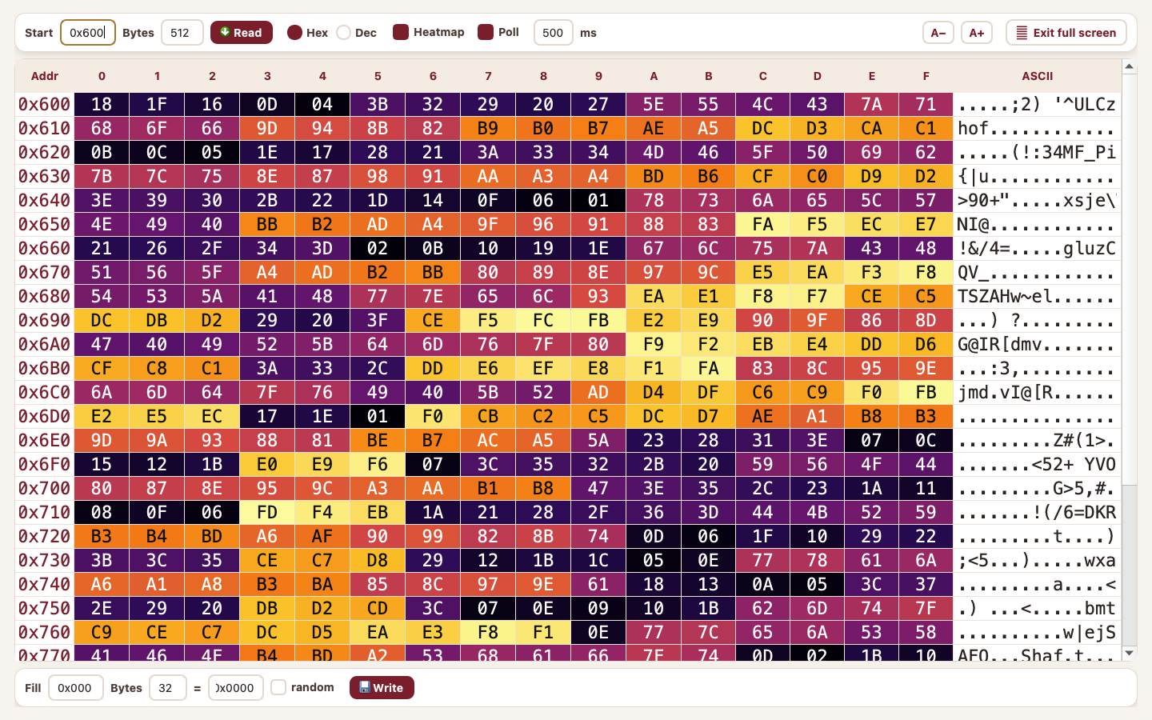This screenshot has height=720, width=1152.
Task: Click the Fill address input field
Action: coord(76,688)
